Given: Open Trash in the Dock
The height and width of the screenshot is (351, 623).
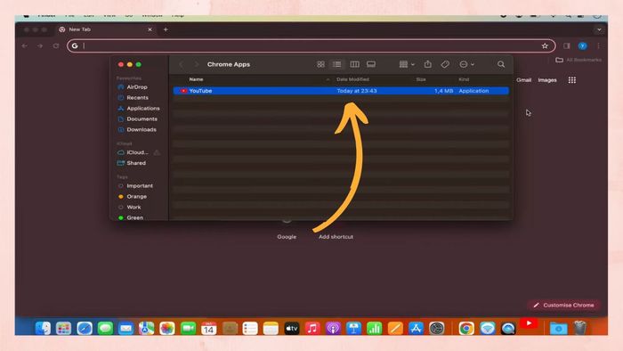Looking at the screenshot, I should pyautogui.click(x=580, y=328).
